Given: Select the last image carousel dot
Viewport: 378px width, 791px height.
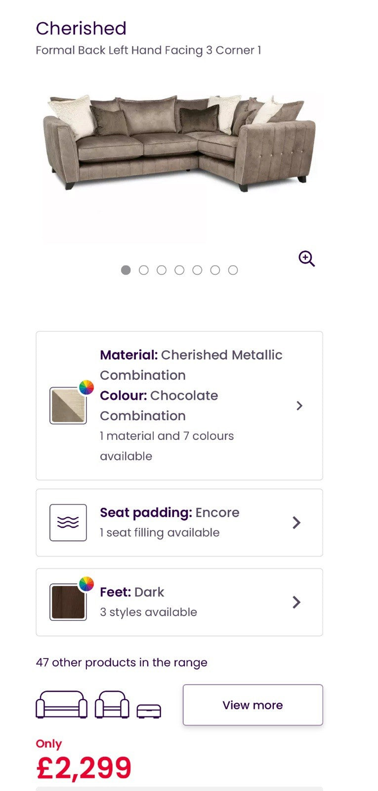Looking at the screenshot, I should tap(233, 270).
